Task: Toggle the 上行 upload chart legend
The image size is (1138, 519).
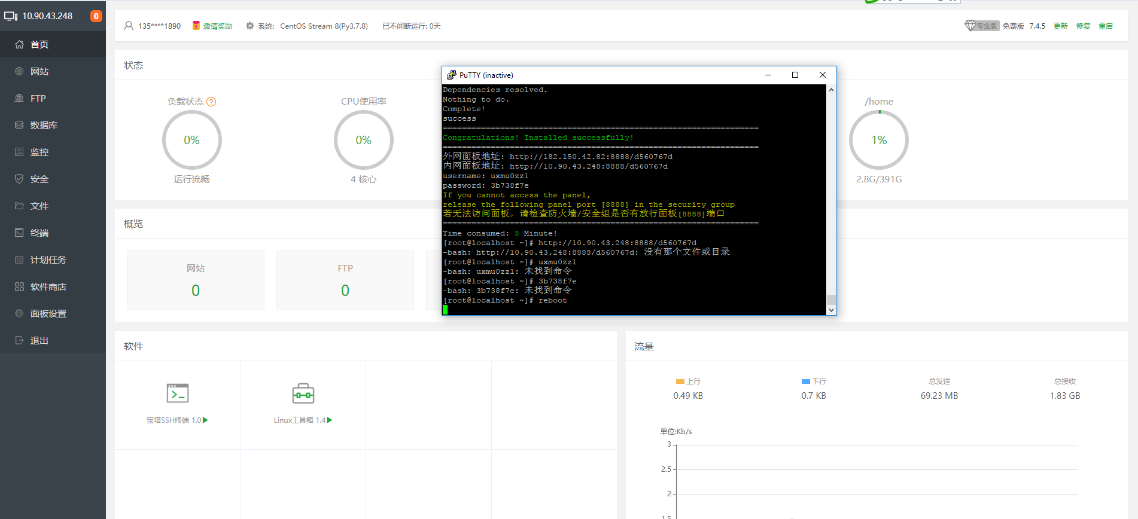Action: pyautogui.click(x=688, y=381)
